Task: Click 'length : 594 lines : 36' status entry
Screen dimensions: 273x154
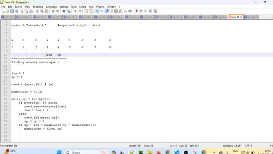Action: coord(141,145)
